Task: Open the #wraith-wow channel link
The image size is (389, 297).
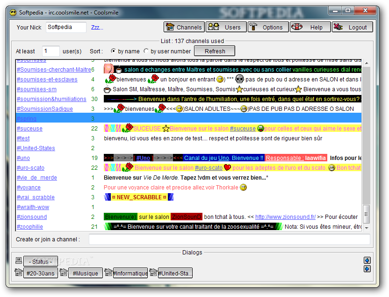Action: [33, 207]
